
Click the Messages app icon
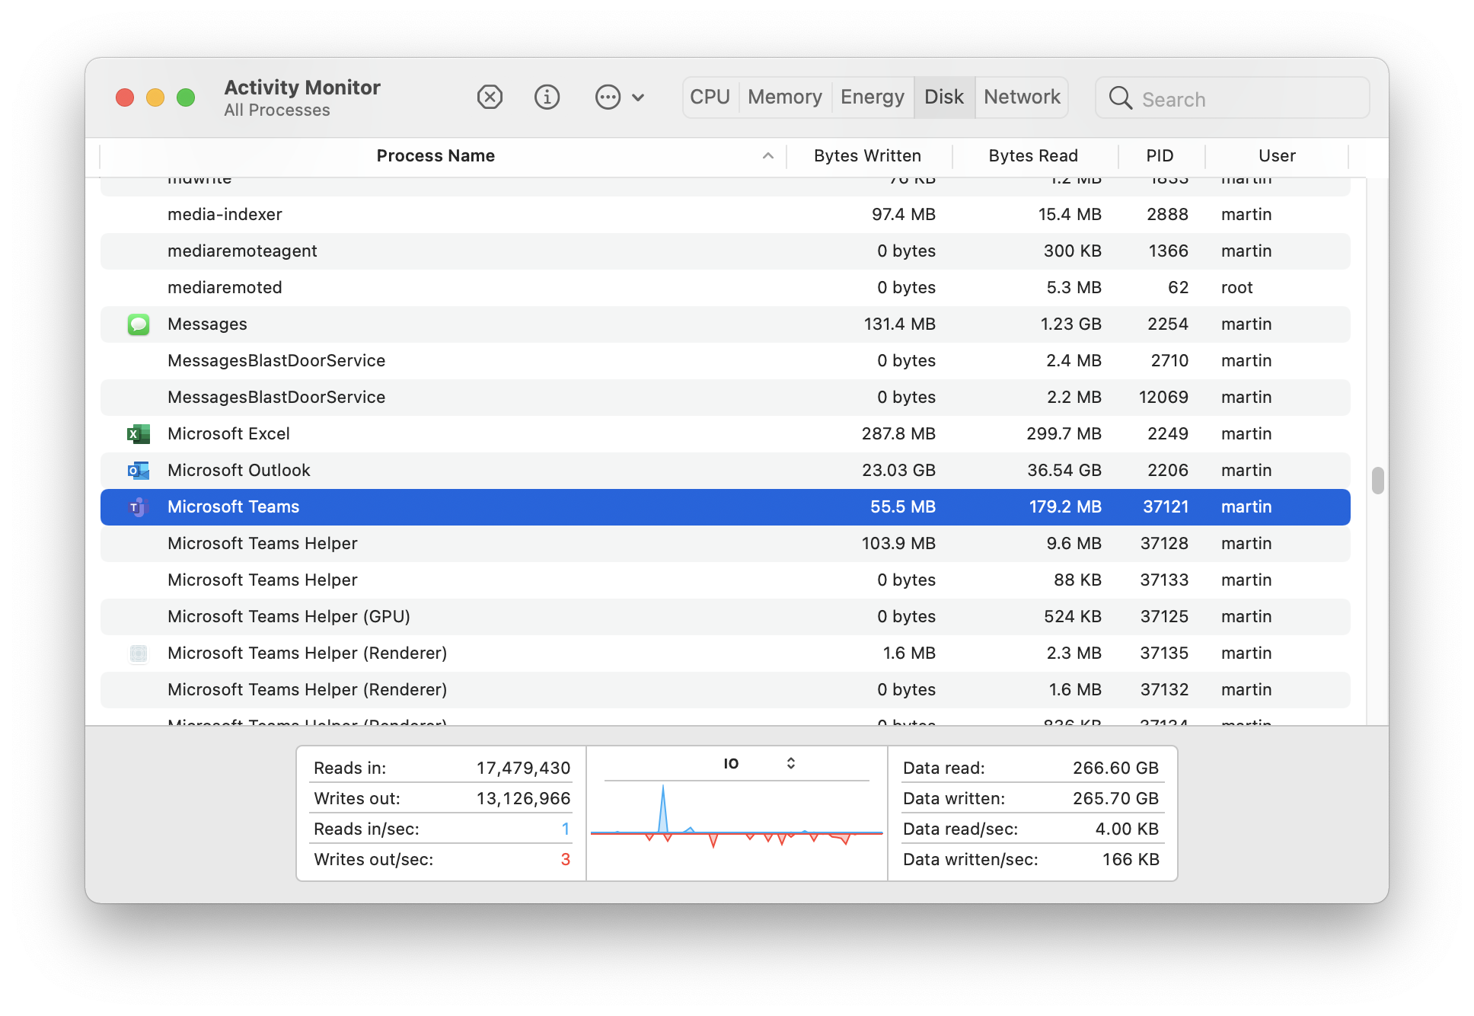click(139, 324)
